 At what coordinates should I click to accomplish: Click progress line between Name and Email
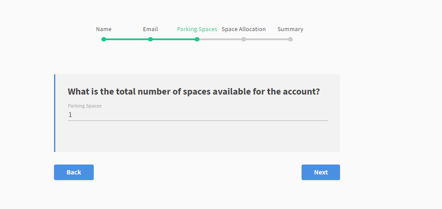pyautogui.click(x=127, y=39)
